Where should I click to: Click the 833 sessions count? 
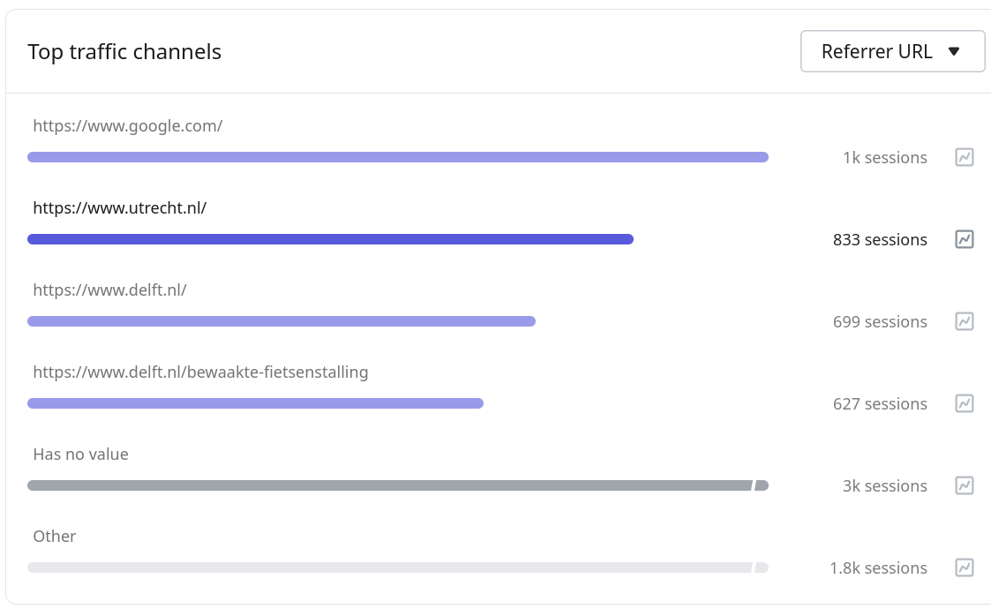(880, 239)
